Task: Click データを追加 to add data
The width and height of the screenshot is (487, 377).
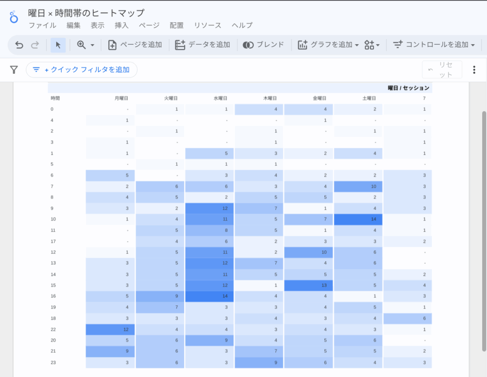Action: coord(202,45)
